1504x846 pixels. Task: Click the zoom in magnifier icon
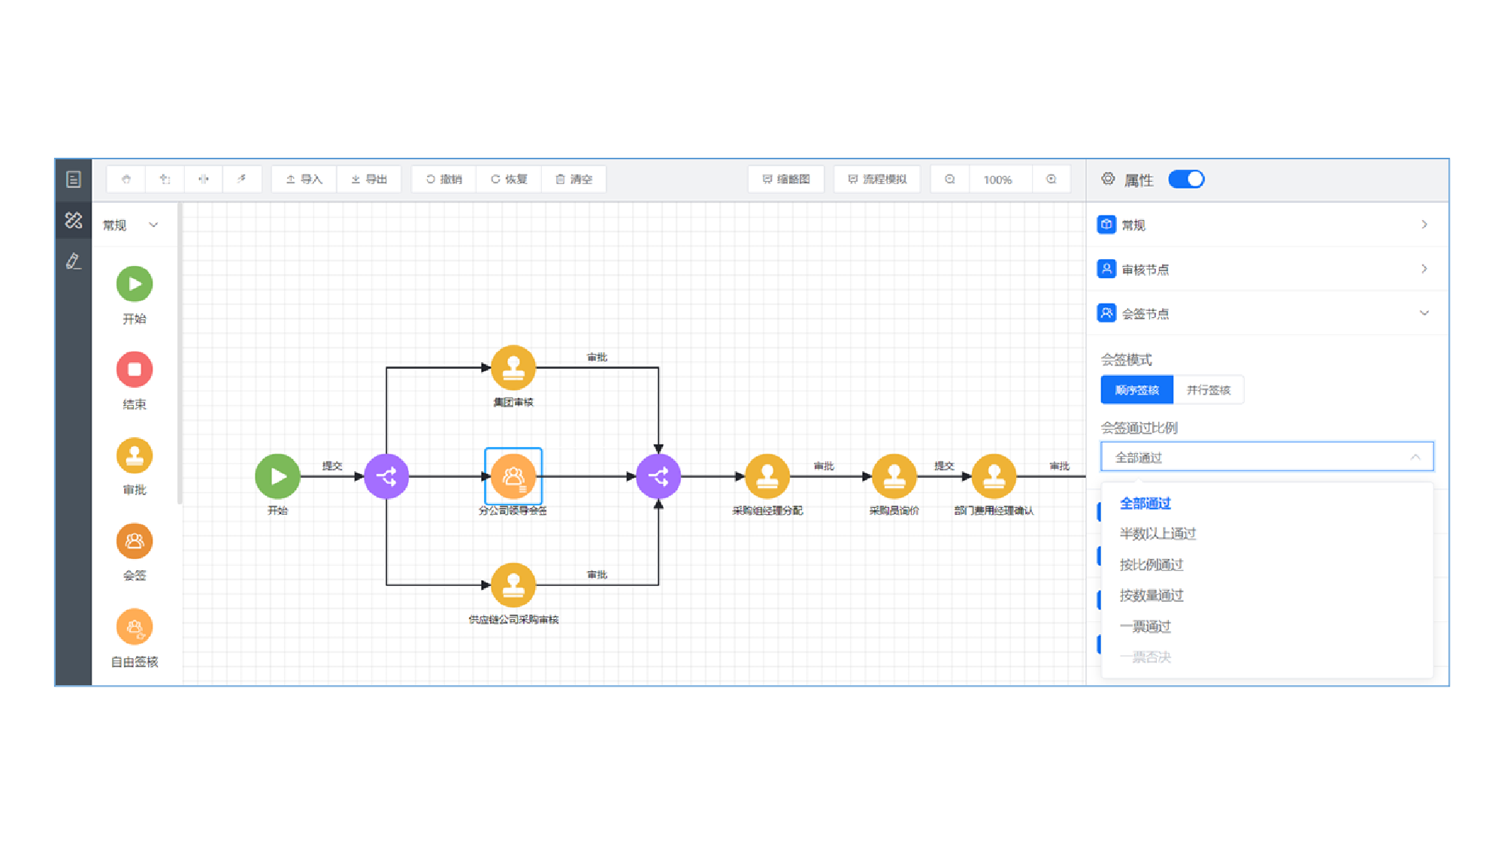pyautogui.click(x=1052, y=180)
